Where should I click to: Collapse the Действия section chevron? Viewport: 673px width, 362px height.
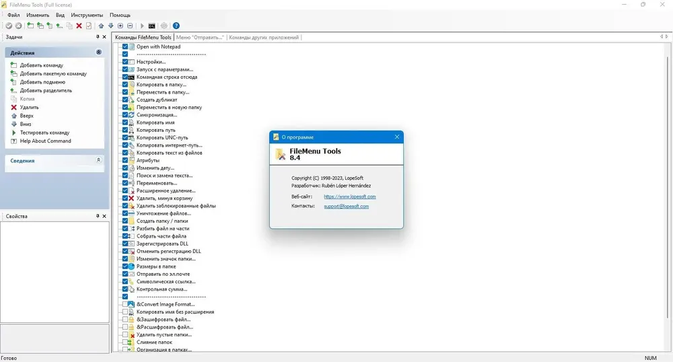[x=99, y=52]
